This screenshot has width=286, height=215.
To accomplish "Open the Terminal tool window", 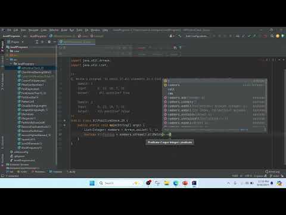I will [x=55, y=171].
